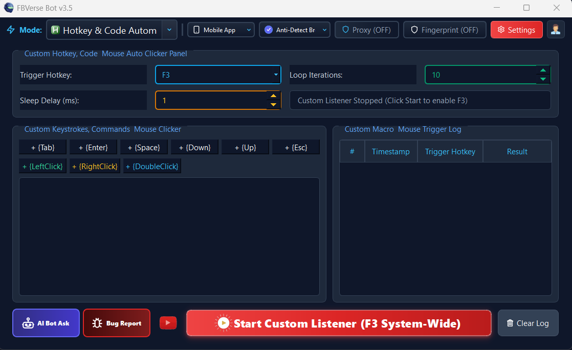The image size is (572, 350).
Task: Click the user profile avatar icon
Action: [556, 30]
